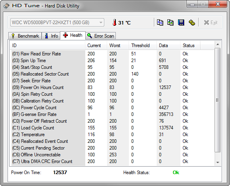The height and width of the screenshot is (186, 230).
Task: Click the 140 threshold value for Reallocated Sector
Action: tap(135, 74)
